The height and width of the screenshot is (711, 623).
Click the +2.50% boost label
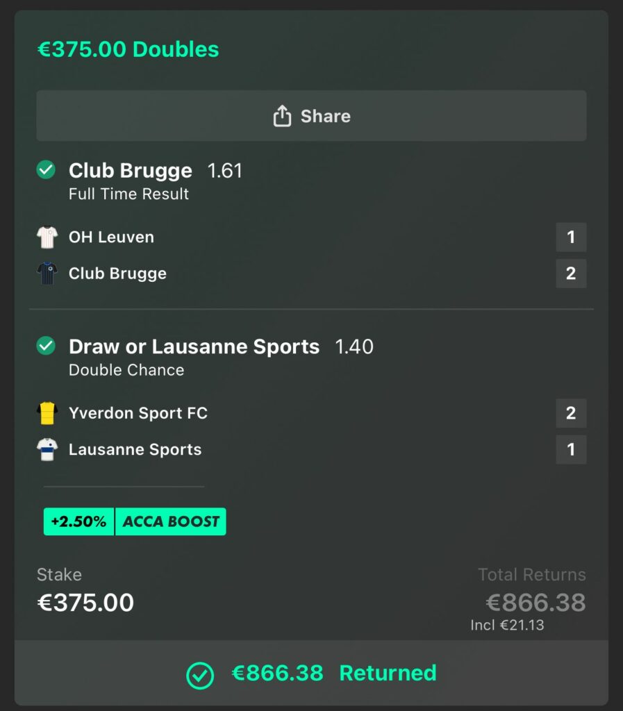click(x=78, y=521)
